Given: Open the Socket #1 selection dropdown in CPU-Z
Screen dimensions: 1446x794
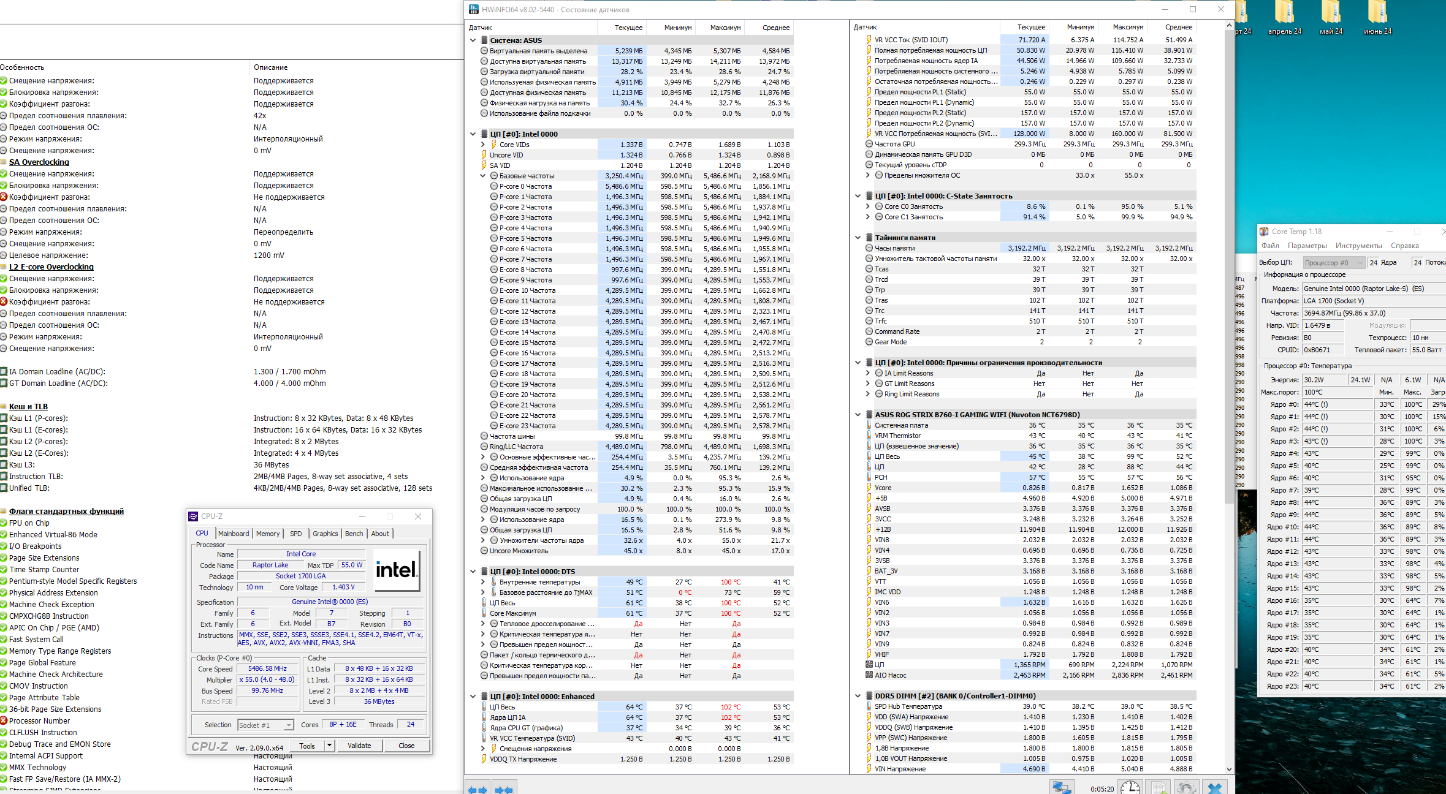Looking at the screenshot, I should tap(288, 725).
